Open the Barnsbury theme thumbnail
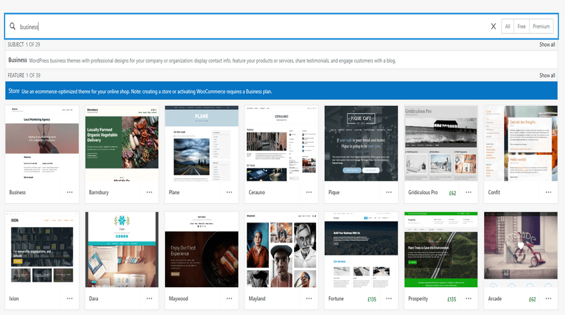This screenshot has height=315, width=565. click(122, 143)
